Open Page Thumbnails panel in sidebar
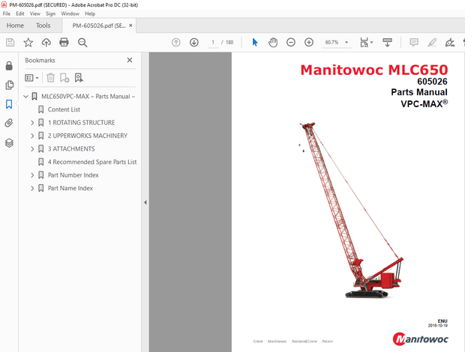This screenshot has width=465, height=352. 9,85
